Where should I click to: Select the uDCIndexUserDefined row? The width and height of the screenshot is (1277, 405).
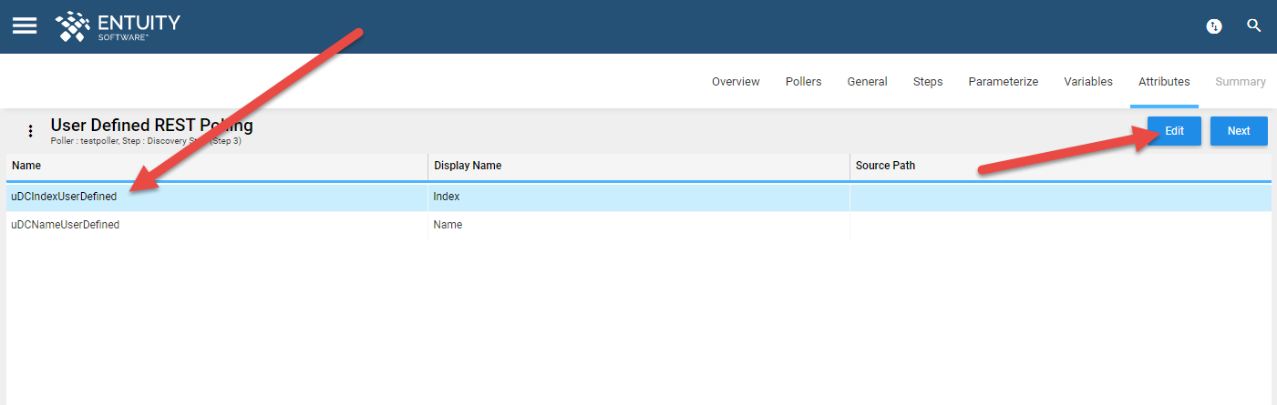tap(639, 197)
